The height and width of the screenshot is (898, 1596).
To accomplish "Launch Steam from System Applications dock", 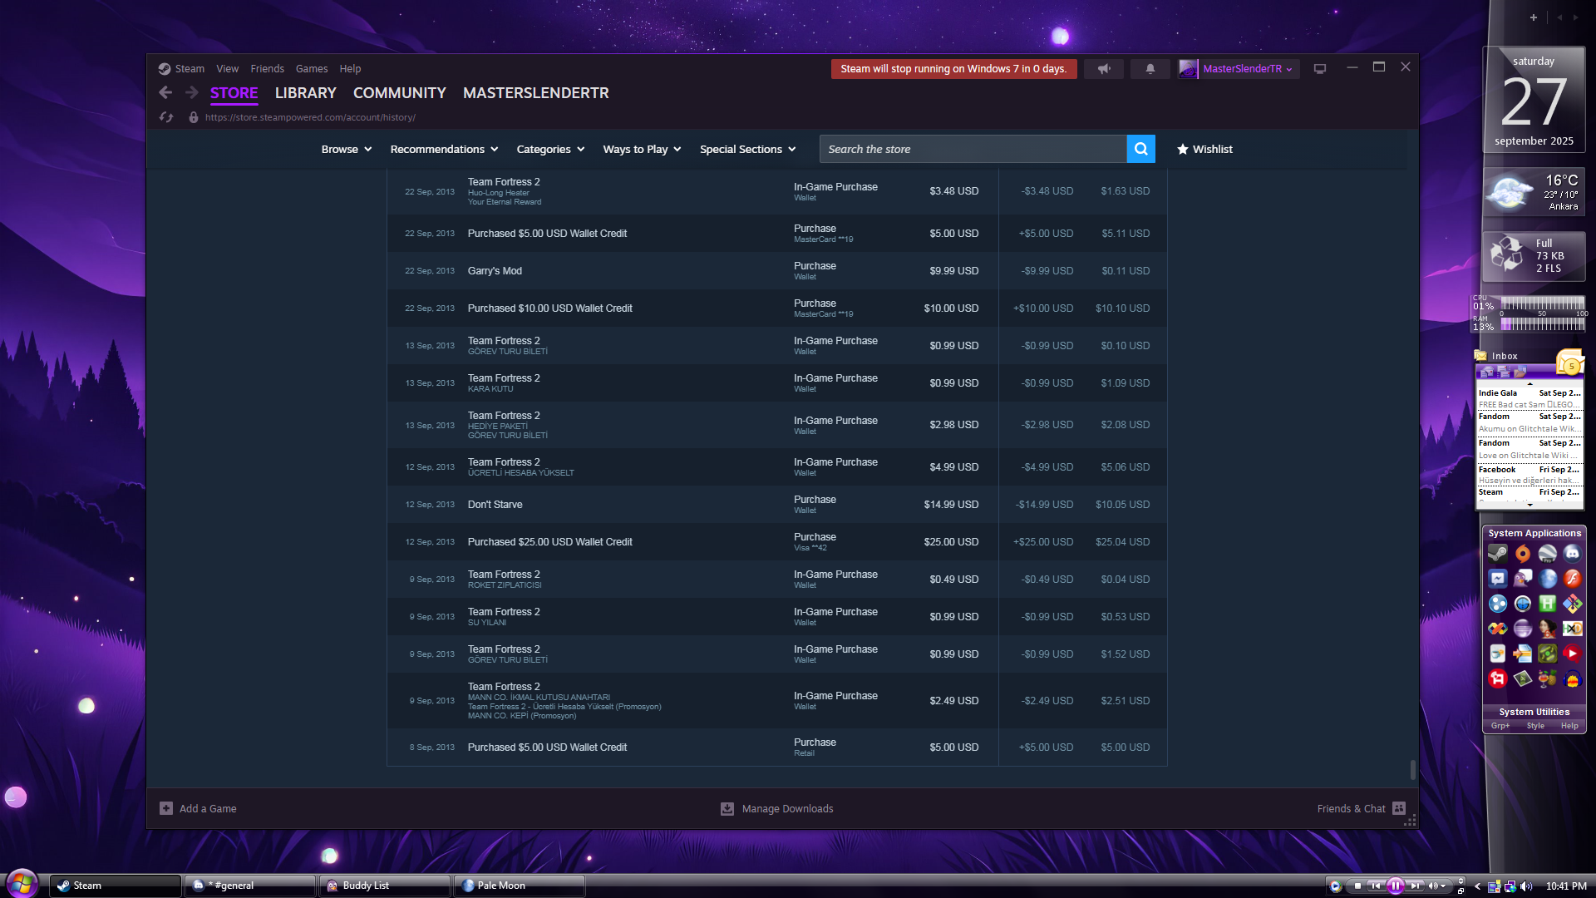I will click(x=1498, y=554).
